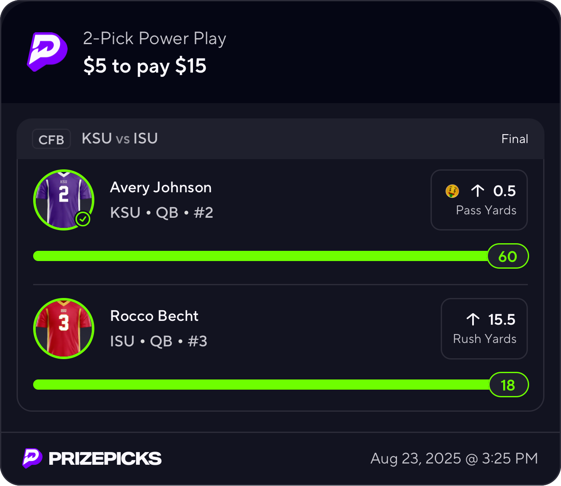Click the up arrow next to 0.5
The width and height of the screenshot is (561, 486).
pyautogui.click(x=478, y=191)
